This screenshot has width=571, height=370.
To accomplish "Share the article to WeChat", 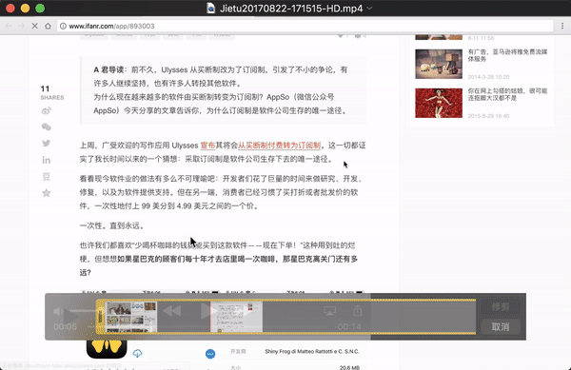I will pos(47,127).
